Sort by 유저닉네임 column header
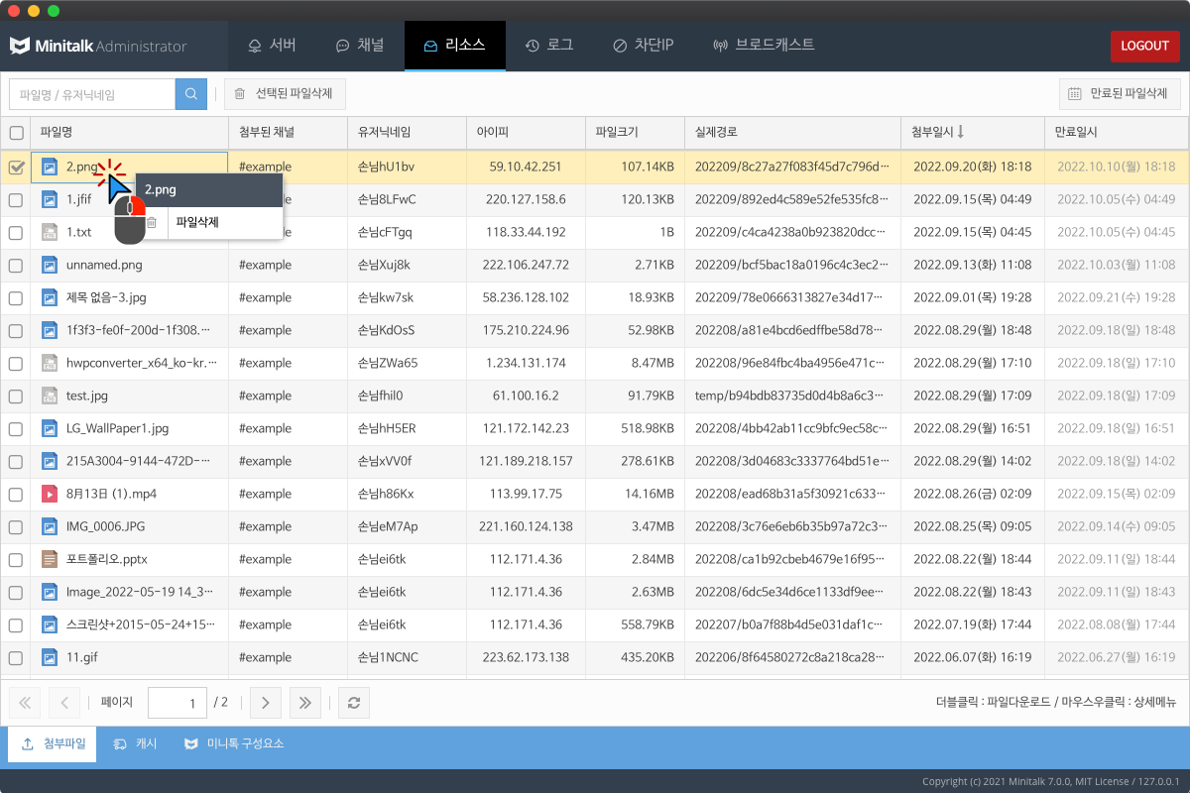Screen dimensions: 1190x793 click(x=407, y=132)
